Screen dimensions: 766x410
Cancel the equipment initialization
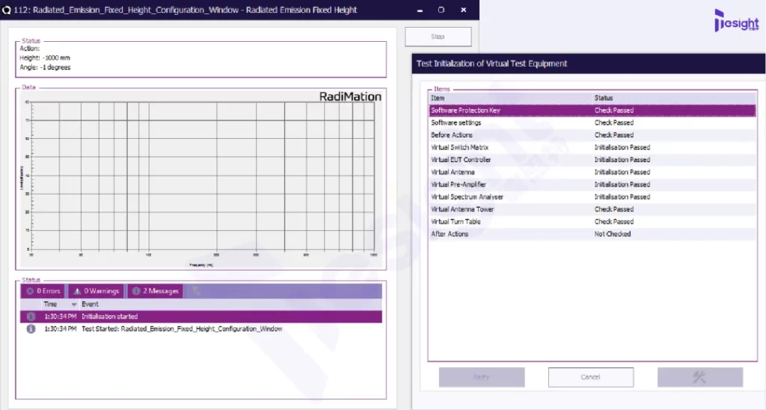pyautogui.click(x=591, y=377)
